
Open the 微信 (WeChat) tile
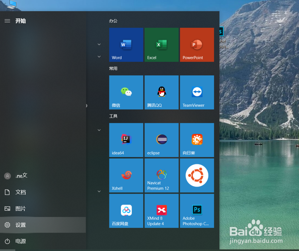tap(126, 92)
